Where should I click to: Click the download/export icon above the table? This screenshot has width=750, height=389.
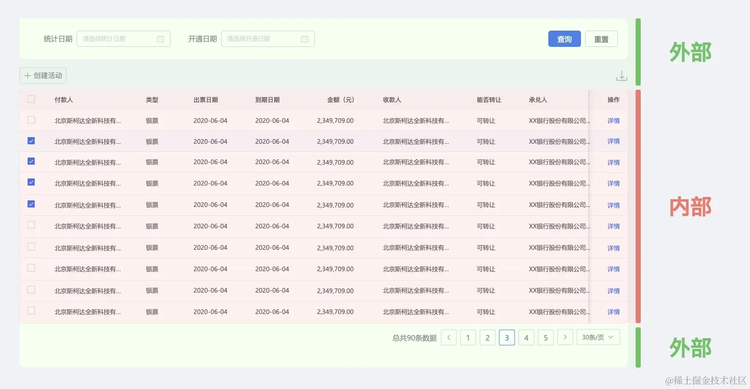tap(621, 75)
